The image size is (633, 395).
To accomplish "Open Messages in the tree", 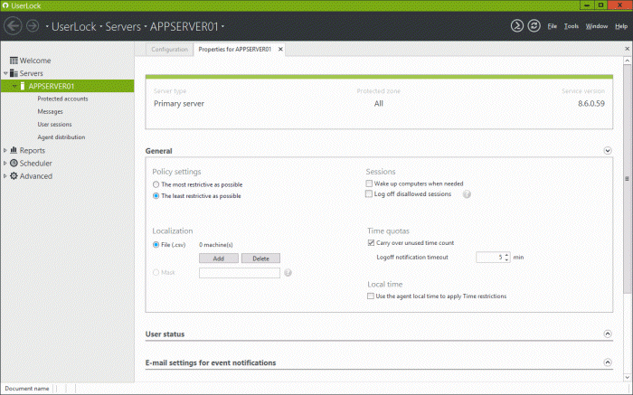I will point(50,111).
